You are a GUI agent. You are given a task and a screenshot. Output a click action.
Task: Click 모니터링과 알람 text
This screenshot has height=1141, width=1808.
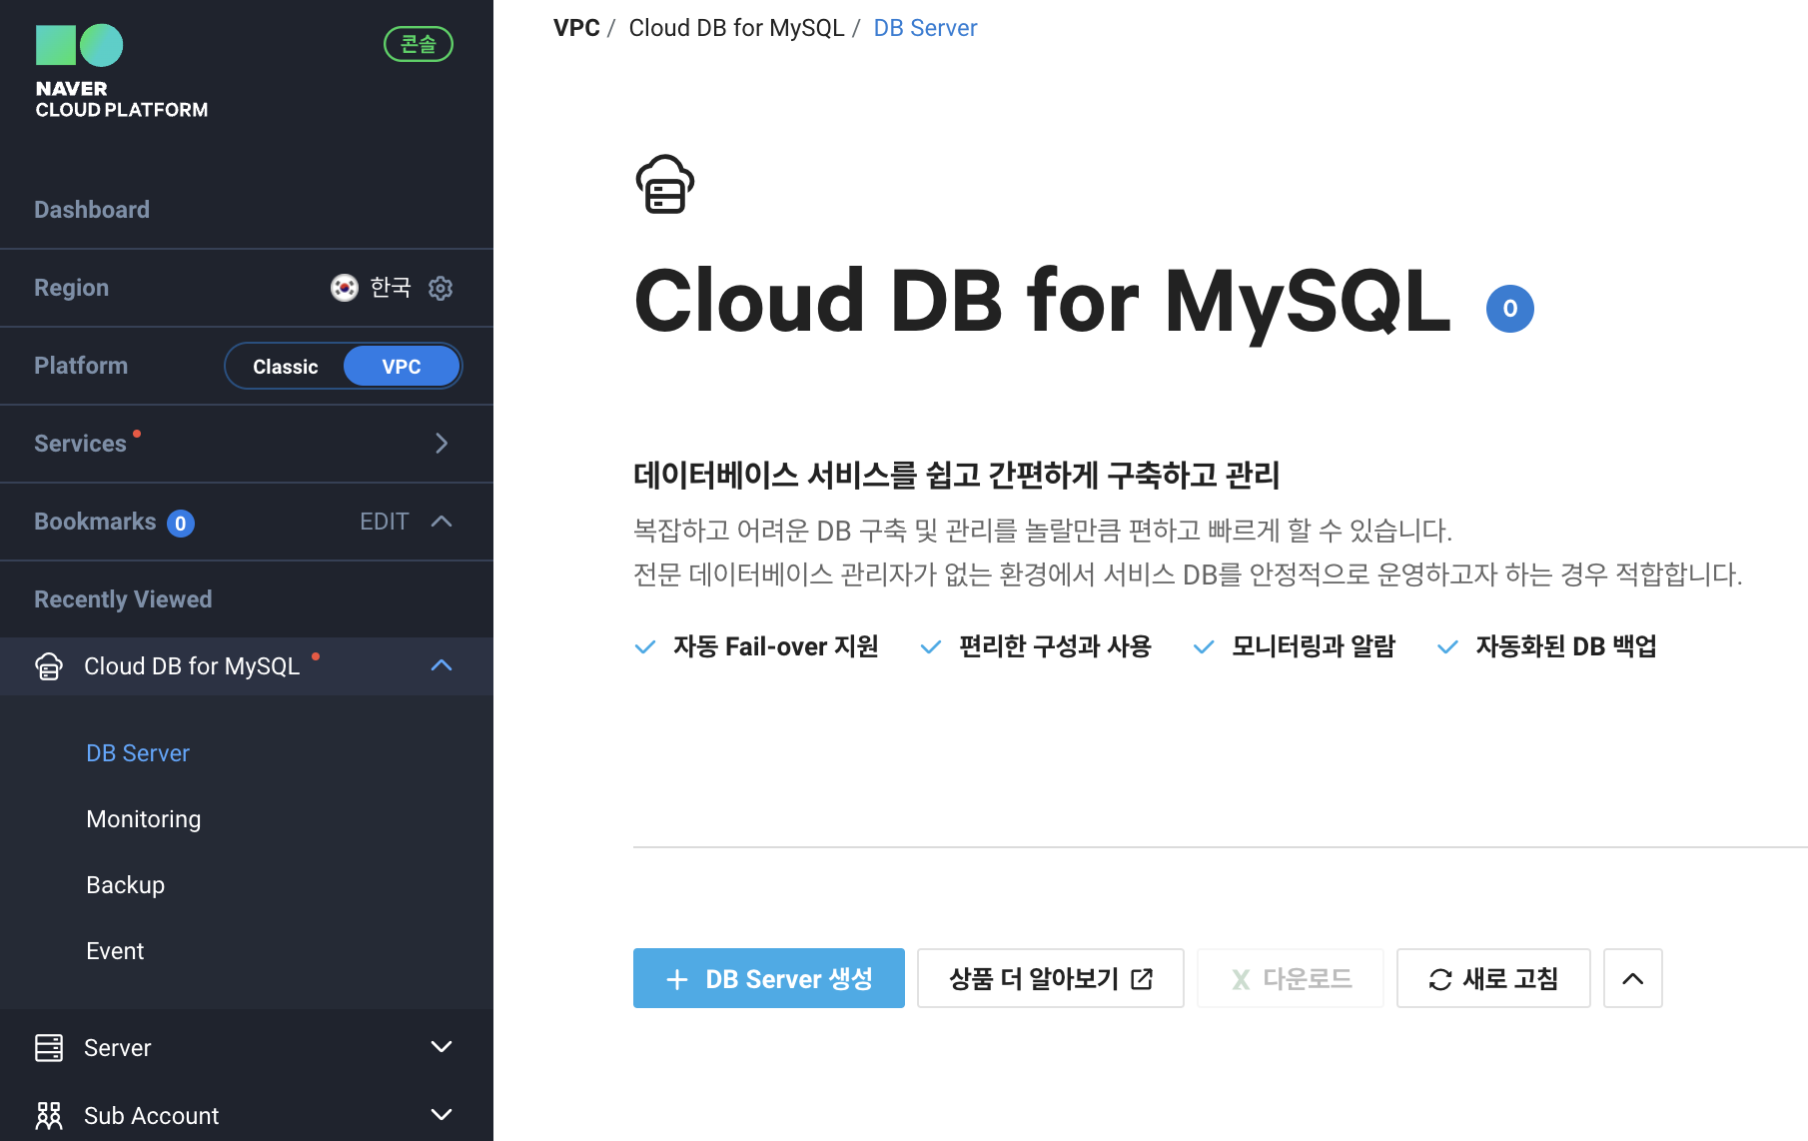coord(1314,646)
